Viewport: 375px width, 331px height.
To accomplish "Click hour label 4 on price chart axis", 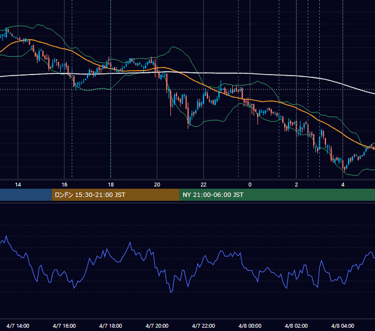I will tap(342, 185).
